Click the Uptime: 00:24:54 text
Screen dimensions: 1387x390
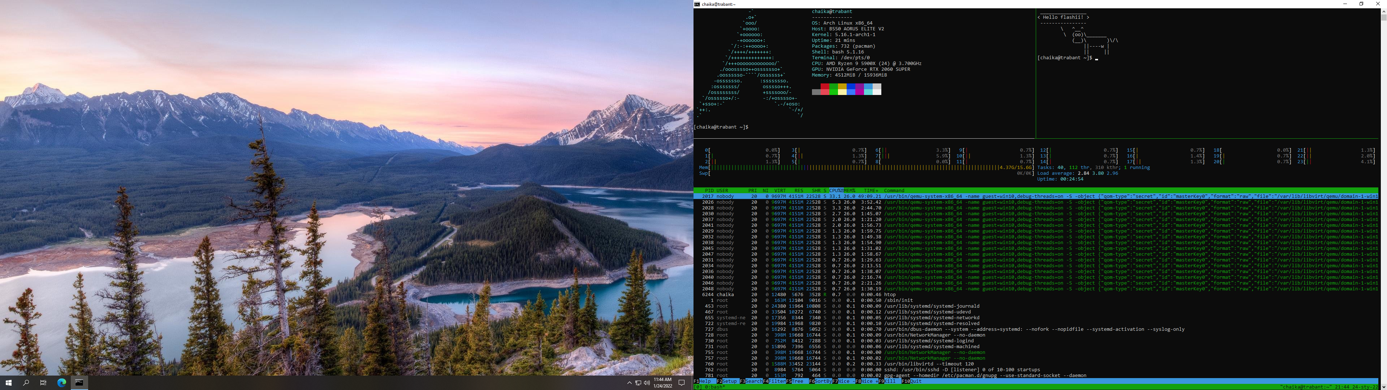coord(1060,179)
